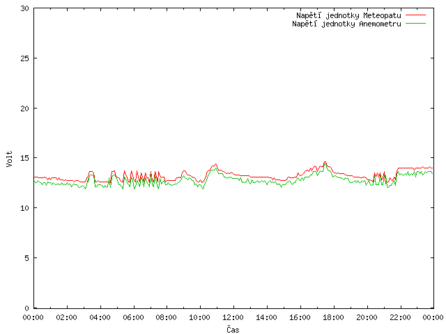Click the y-axis label '5'

click(27, 258)
